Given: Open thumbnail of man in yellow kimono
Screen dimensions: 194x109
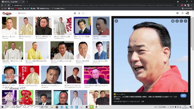Looking at the screenshot, I should 37,50.
